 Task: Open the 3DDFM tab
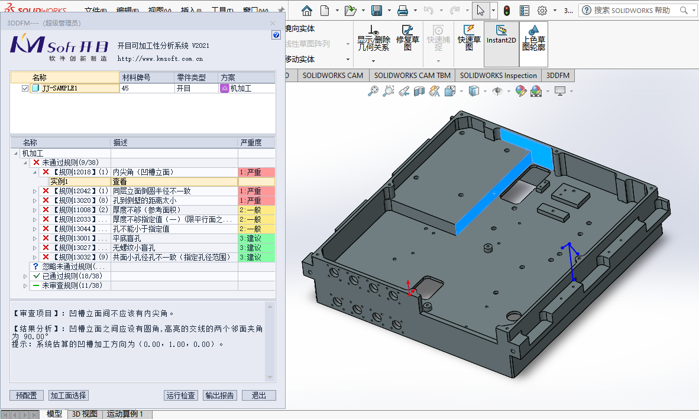(x=558, y=76)
